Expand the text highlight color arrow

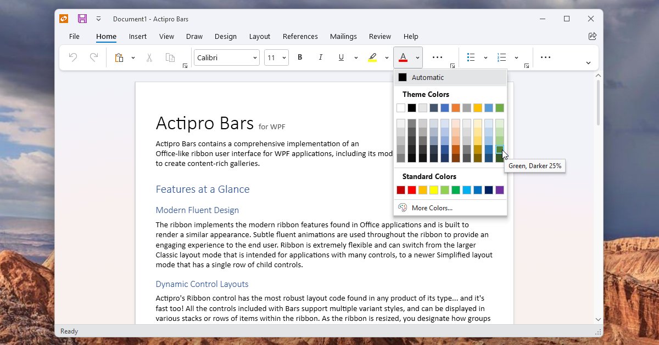(x=387, y=58)
